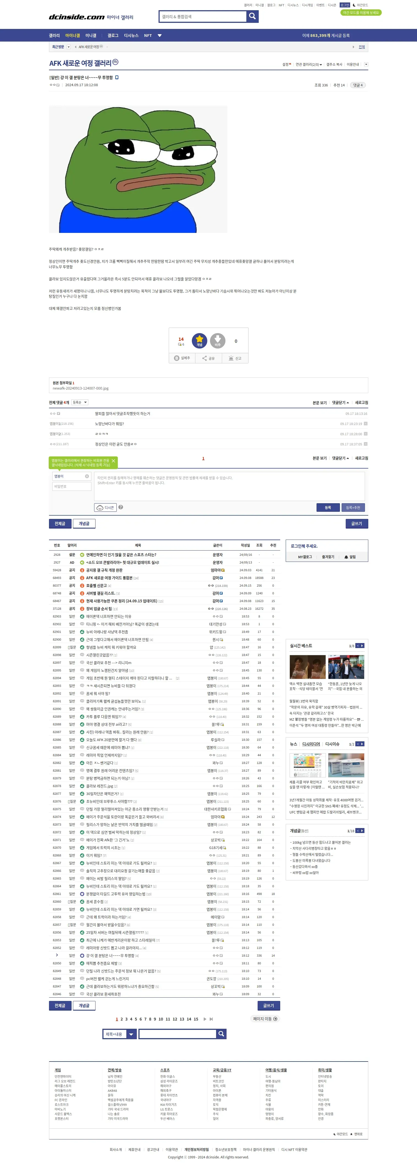Click the 실베추 button
Viewport: 417px width, 1173px height.
[x=182, y=358]
